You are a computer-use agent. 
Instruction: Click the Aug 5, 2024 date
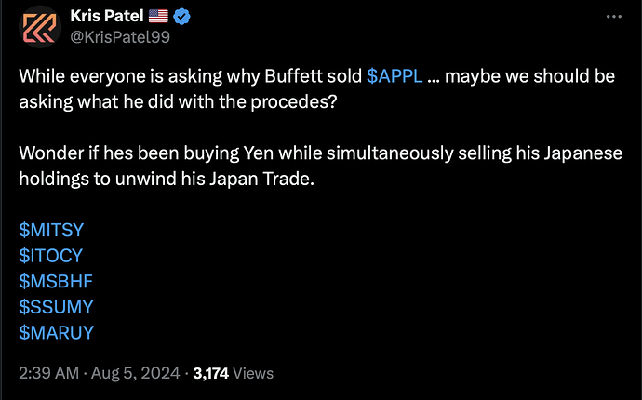click(x=135, y=373)
